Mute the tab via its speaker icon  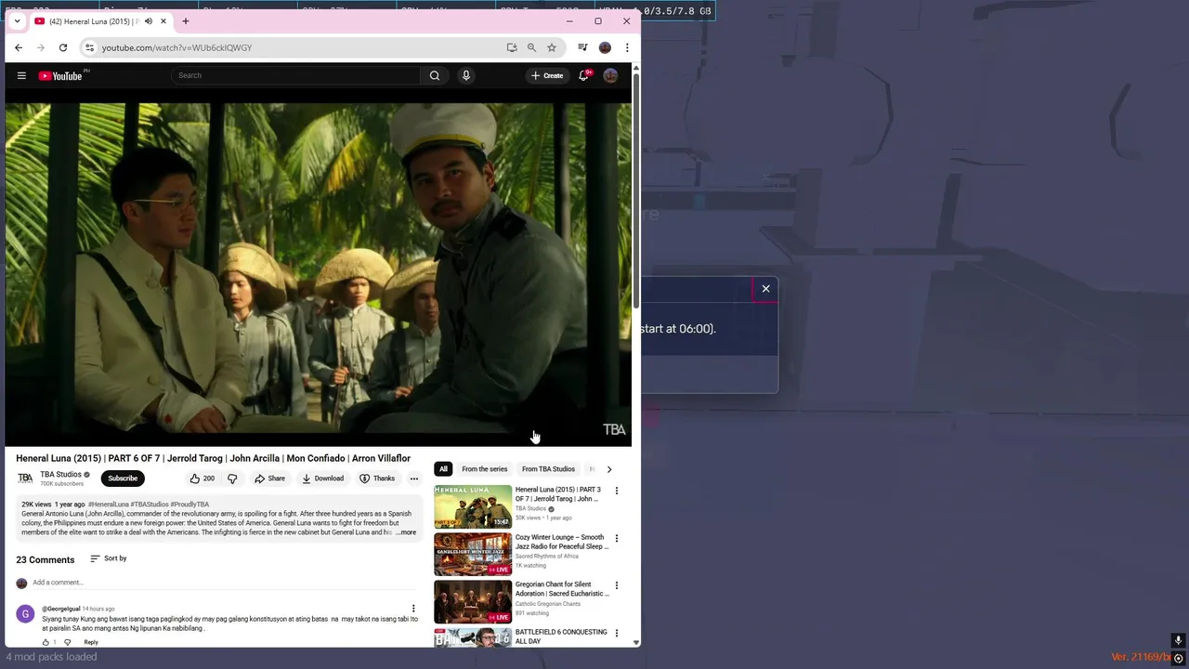(148, 21)
